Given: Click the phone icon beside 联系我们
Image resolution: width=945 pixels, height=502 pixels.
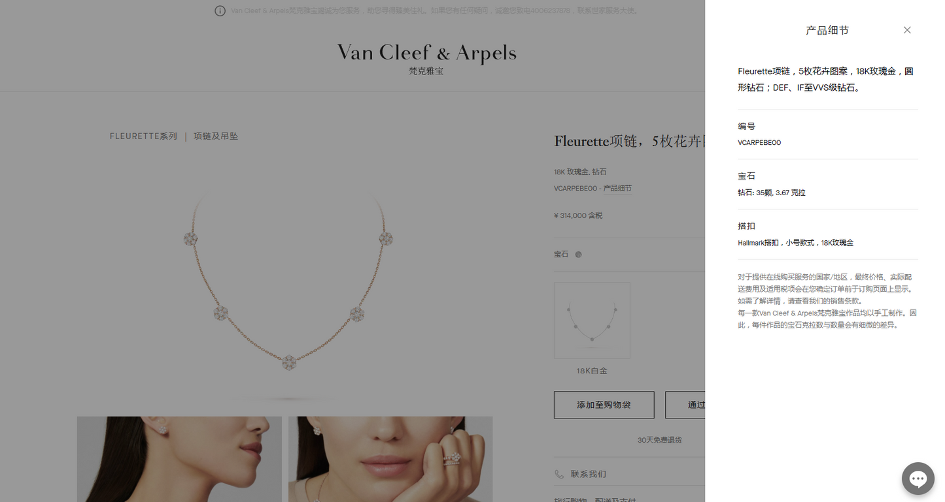Looking at the screenshot, I should tap(559, 474).
